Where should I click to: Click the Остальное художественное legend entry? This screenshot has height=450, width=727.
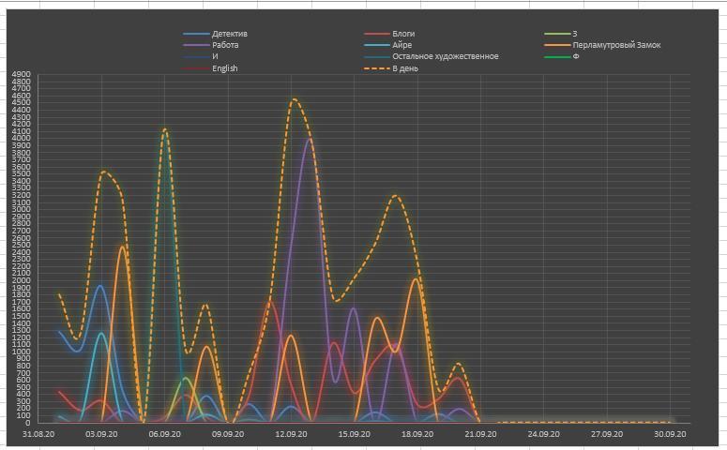point(445,57)
